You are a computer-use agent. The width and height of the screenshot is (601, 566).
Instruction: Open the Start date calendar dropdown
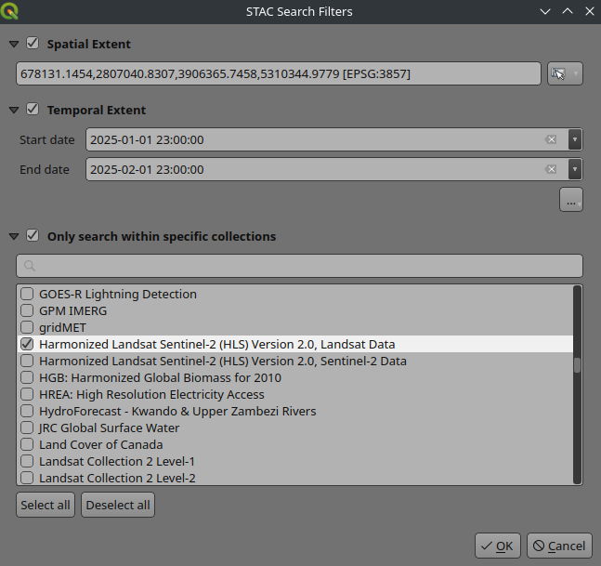tap(575, 139)
